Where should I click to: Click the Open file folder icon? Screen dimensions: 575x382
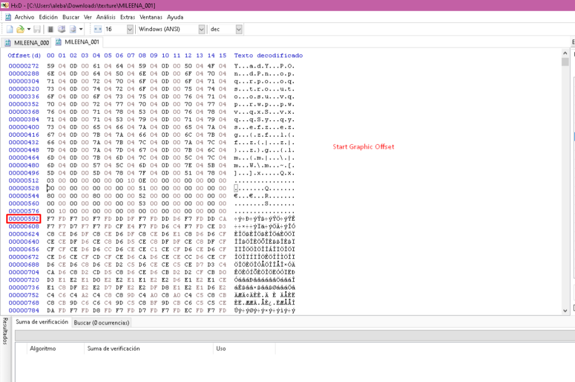(20, 29)
